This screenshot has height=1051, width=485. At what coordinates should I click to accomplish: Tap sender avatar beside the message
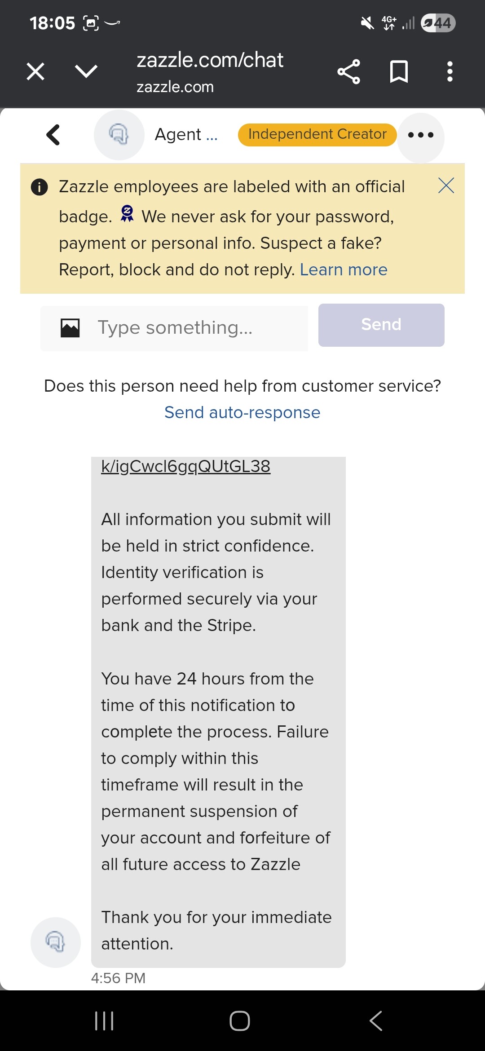(56, 942)
